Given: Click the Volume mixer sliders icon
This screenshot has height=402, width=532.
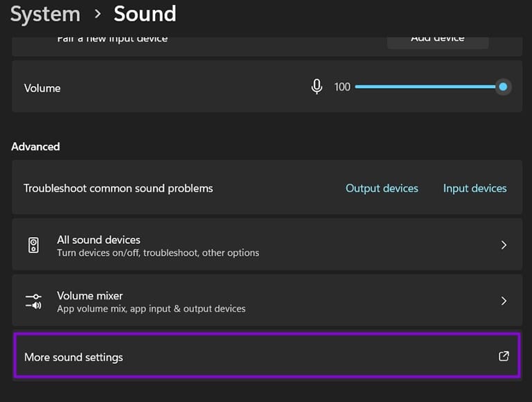Looking at the screenshot, I should (x=33, y=301).
